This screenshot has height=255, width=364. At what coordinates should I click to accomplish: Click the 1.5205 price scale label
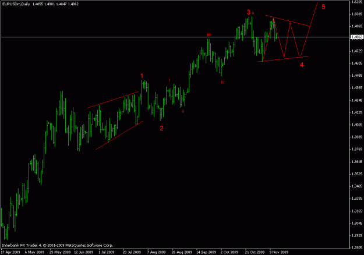tap(357, 2)
